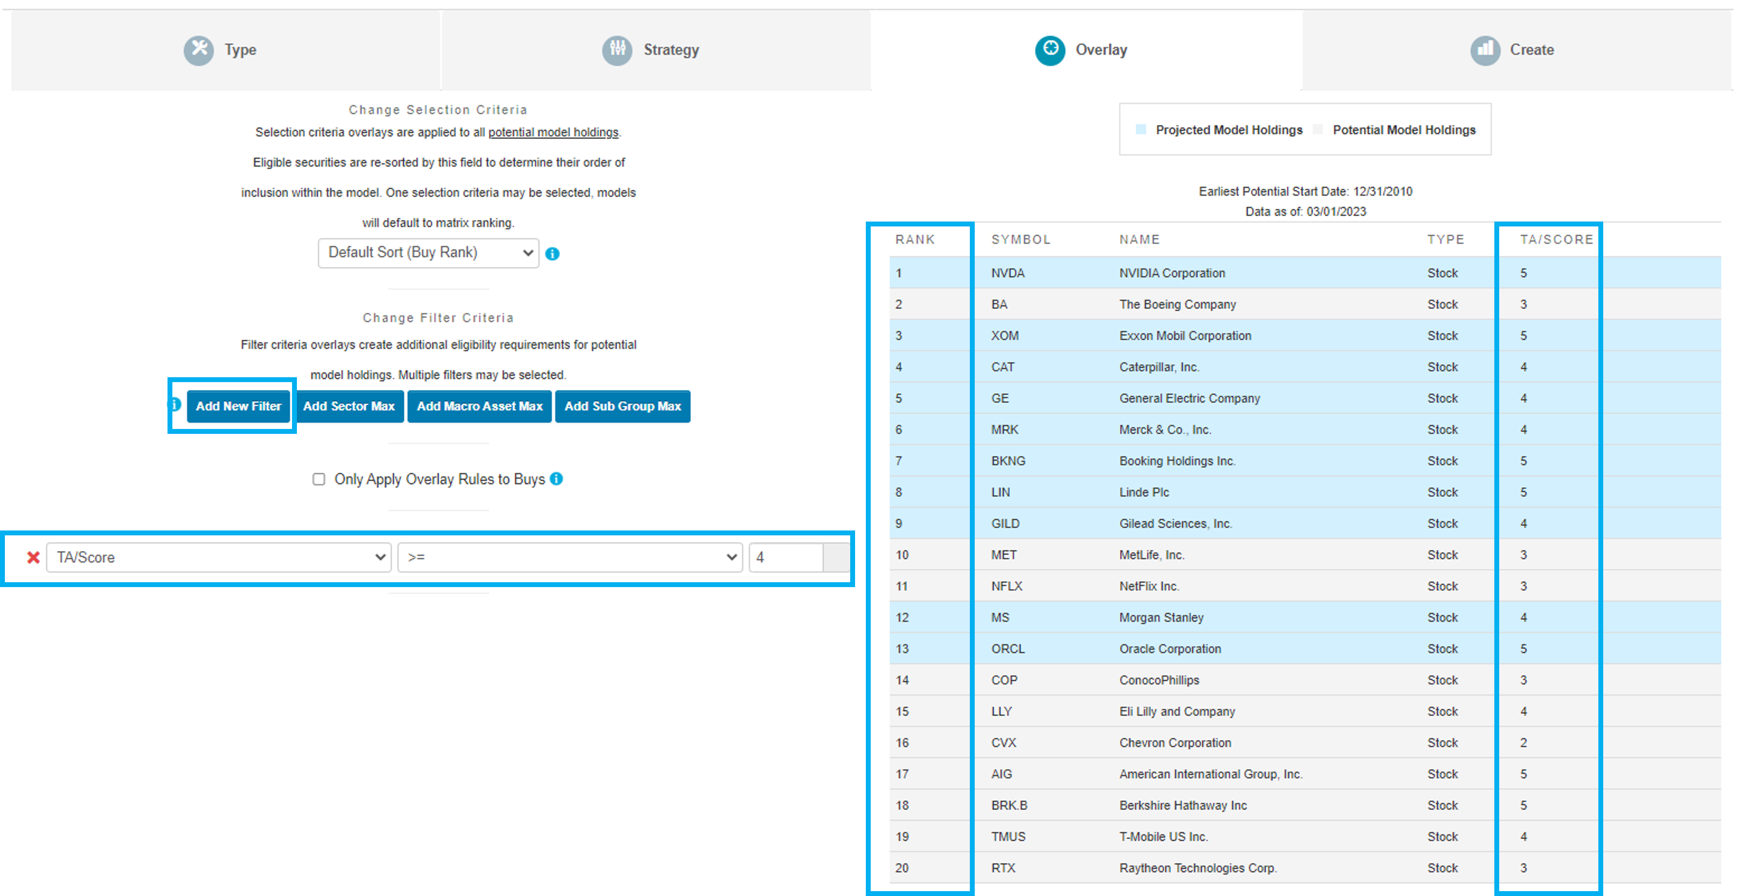Select the AIG symbol cell
This screenshot has width=1738, height=896.
1001,774
